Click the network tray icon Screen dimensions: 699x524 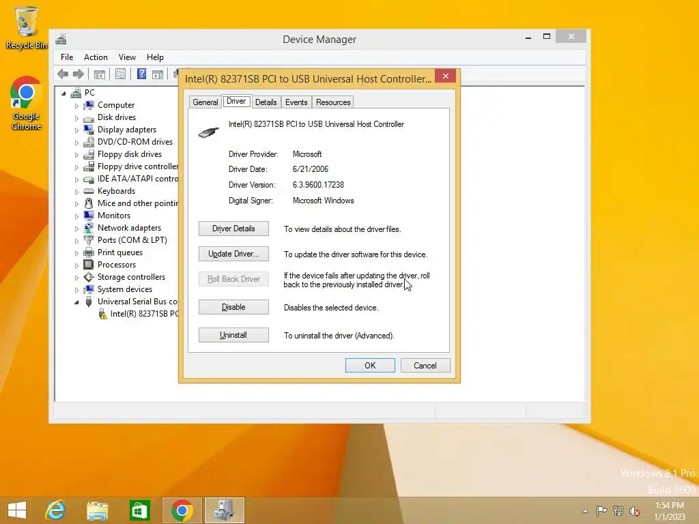[618, 511]
